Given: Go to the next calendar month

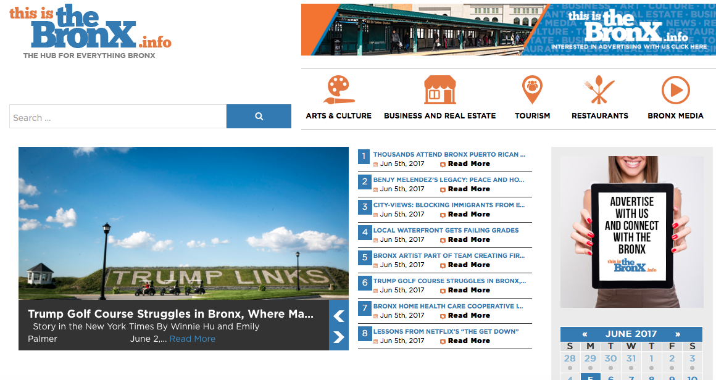Looking at the screenshot, I should coord(678,334).
